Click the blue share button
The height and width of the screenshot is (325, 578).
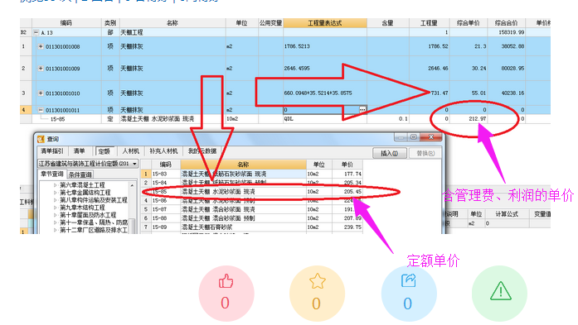pyautogui.click(x=409, y=293)
